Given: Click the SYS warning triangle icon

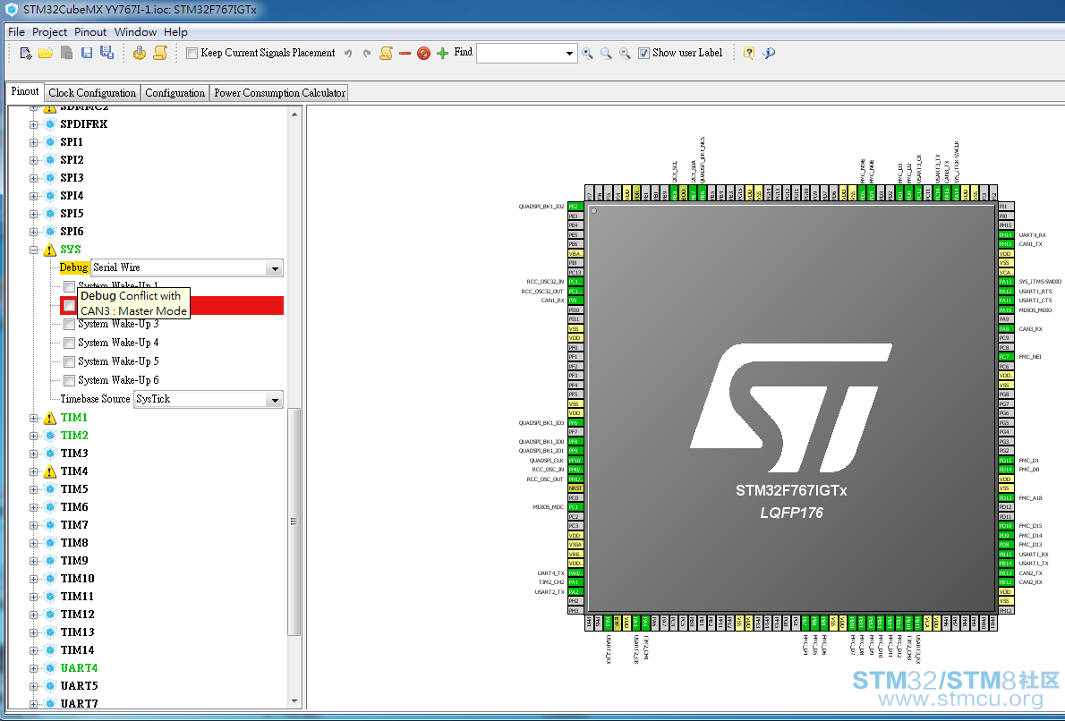Looking at the screenshot, I should (49, 250).
